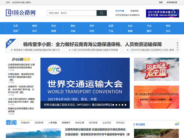Screen dimensions: 184x138
Task: Switch to 地方新闻 tab in 要闻 row
Action: pos(93,123)
